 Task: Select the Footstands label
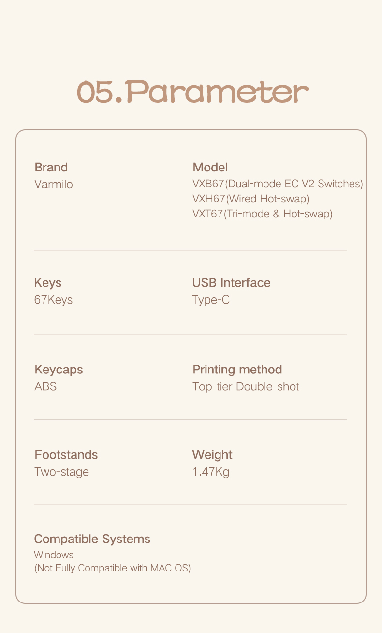[66, 455]
